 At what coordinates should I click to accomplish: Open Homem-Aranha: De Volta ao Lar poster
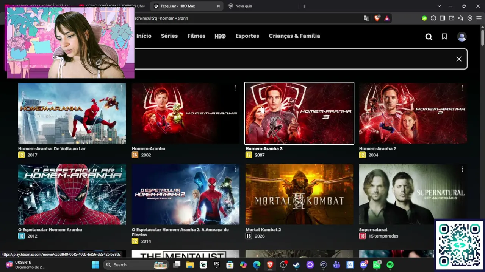click(72, 113)
